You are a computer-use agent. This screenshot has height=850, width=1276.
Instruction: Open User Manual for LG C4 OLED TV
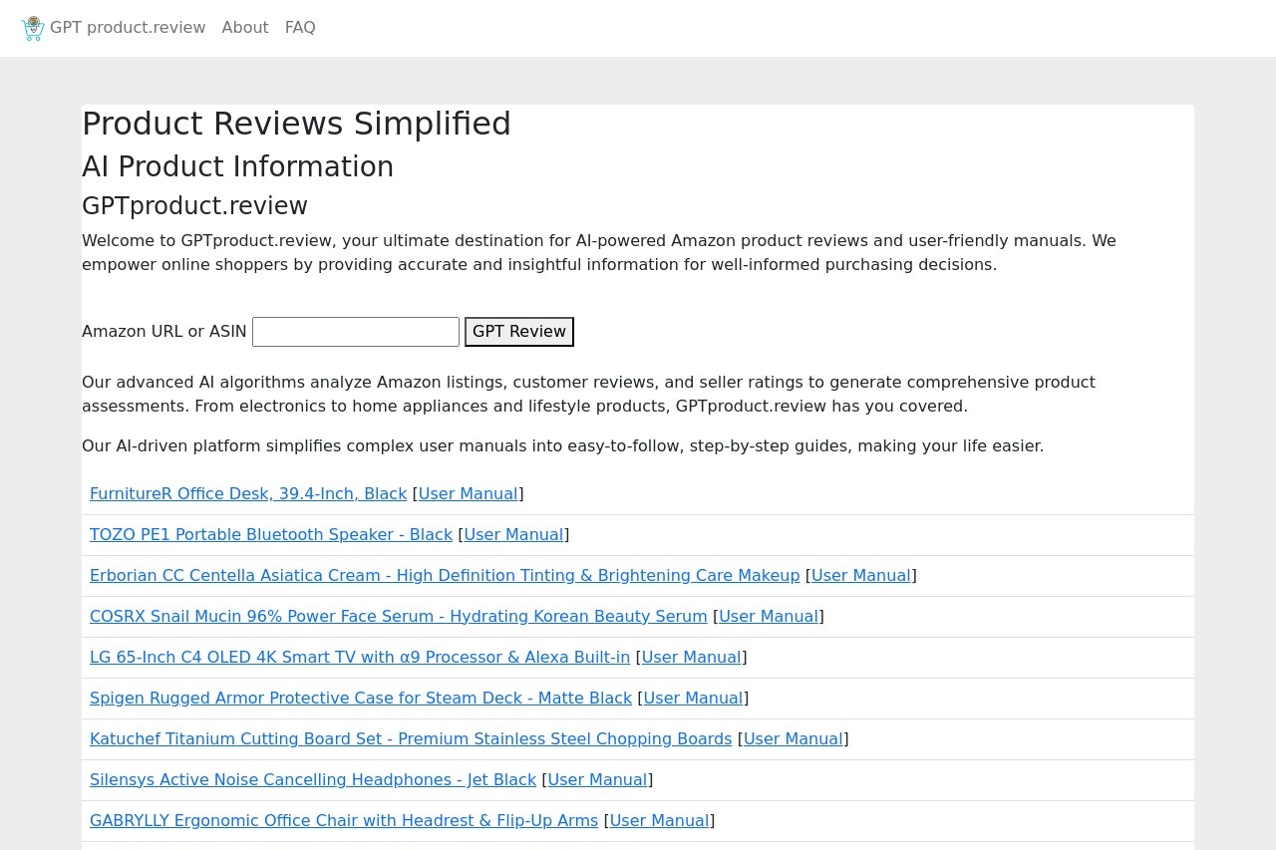[692, 658]
